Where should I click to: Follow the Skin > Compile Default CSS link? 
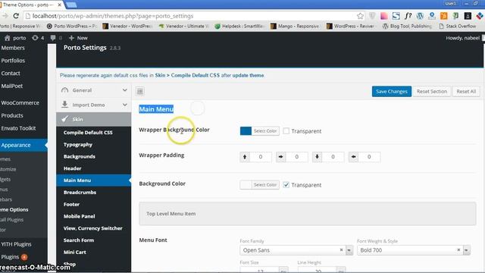pos(187,75)
